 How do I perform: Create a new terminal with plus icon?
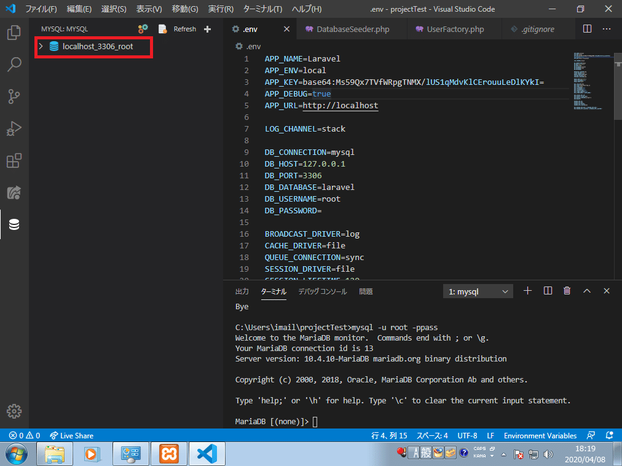pos(527,291)
